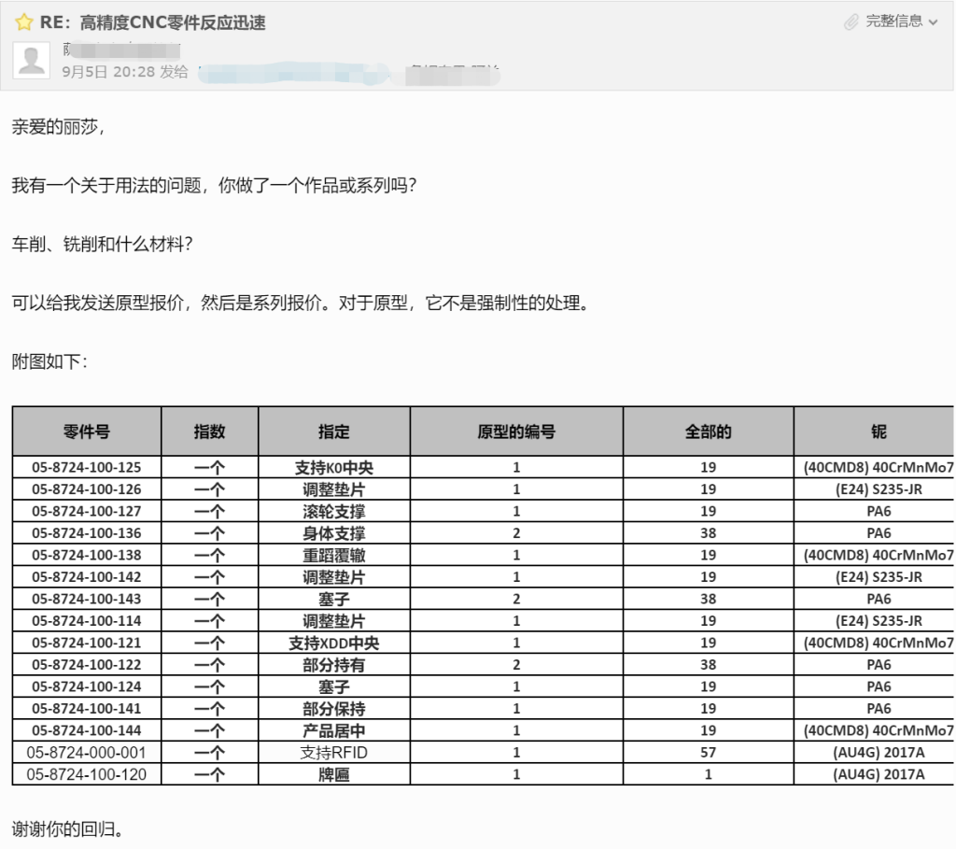
Task: Click the prototype count for part 05-8724-100-143
Action: (516, 599)
